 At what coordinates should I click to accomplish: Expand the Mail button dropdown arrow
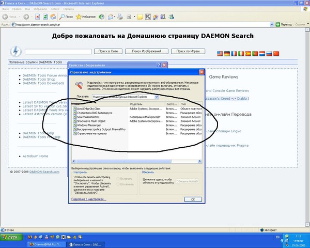[115, 17]
